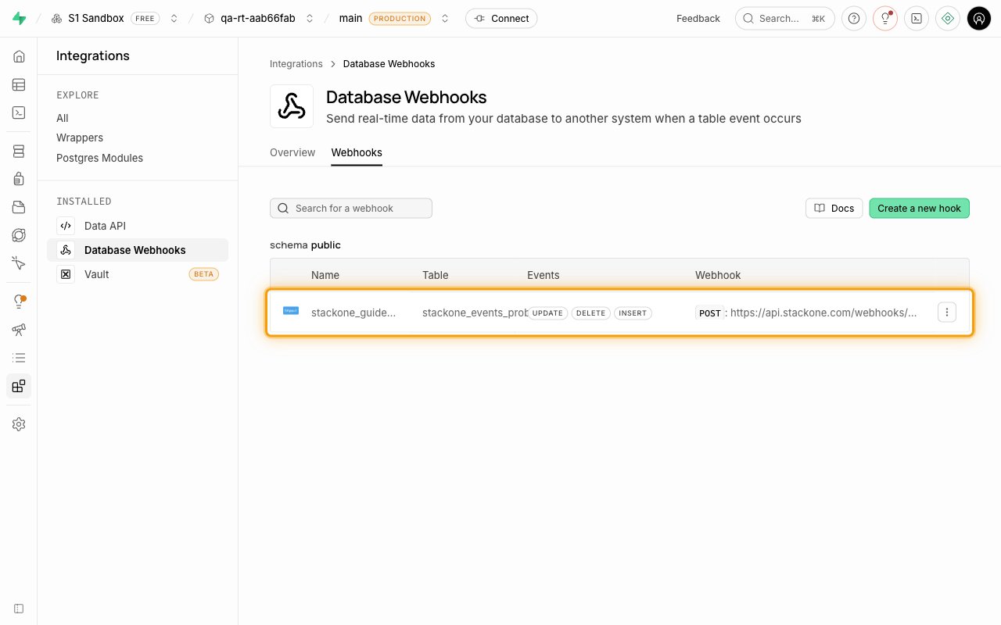
Task: Open the Edge Functions sidebar icon
Action: point(19,235)
